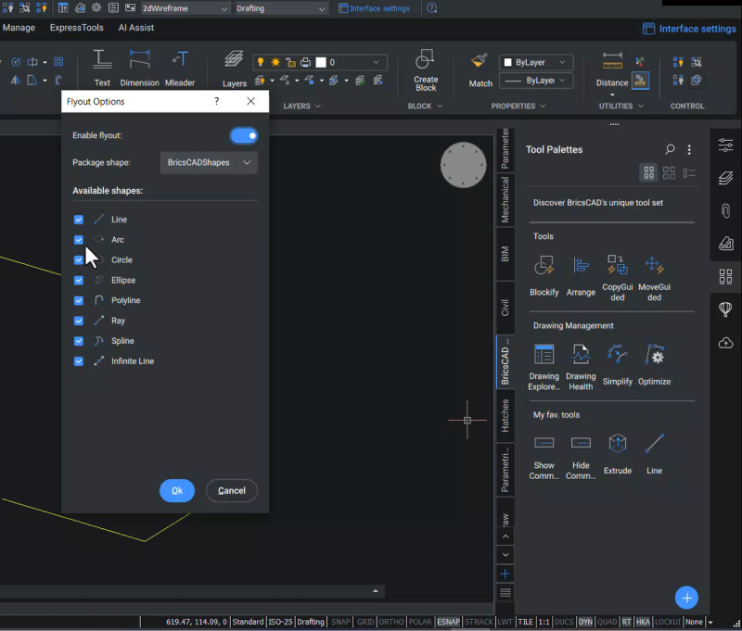The image size is (742, 631).
Task: Open the Drafting workspace dropdown
Action: 279,7
